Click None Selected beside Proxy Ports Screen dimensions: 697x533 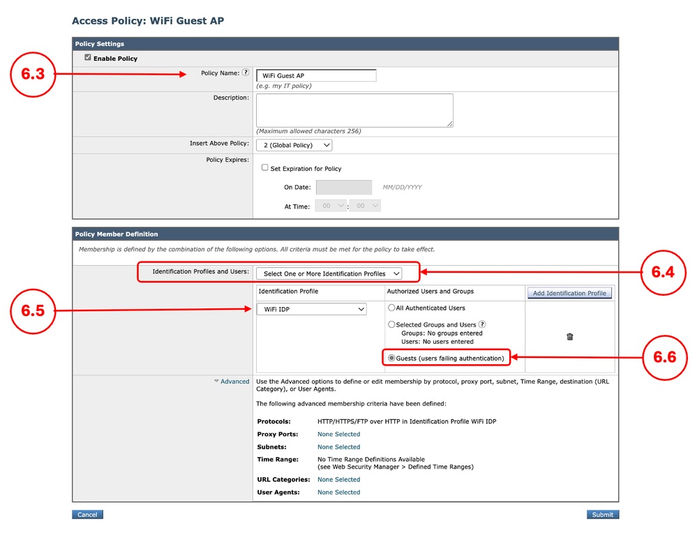338,434
